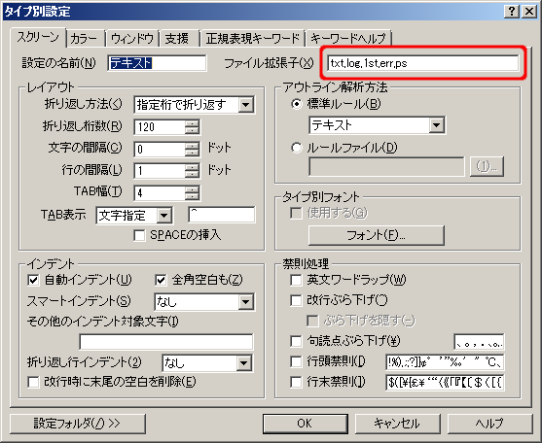Click the 設定の名前 input field
The width and height of the screenshot is (542, 443).
pyautogui.click(x=158, y=63)
